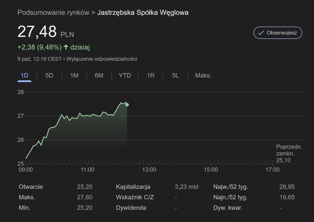The height and width of the screenshot is (222, 314).
Task: Select the YTD chart tab
Action: pyautogui.click(x=125, y=76)
